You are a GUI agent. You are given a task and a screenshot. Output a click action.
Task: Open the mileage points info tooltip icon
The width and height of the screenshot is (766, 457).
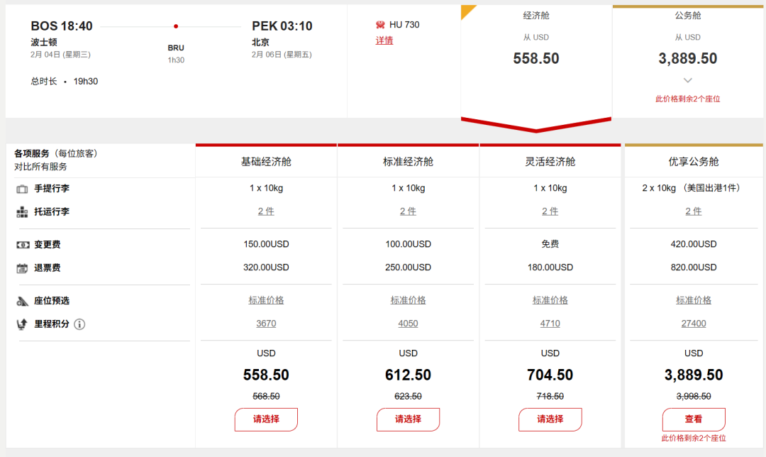pos(79,324)
